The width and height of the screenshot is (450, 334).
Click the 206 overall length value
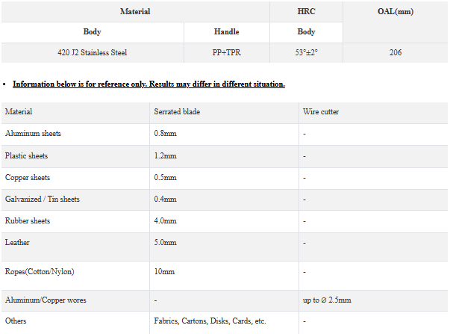click(396, 52)
